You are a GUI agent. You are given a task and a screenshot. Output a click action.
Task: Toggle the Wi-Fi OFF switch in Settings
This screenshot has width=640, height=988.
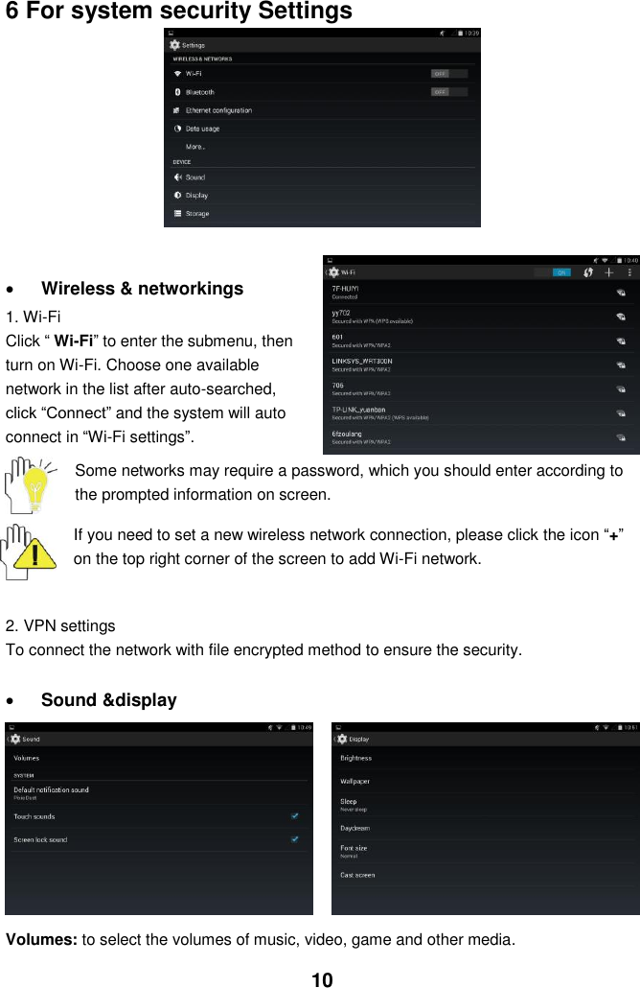[x=448, y=74]
